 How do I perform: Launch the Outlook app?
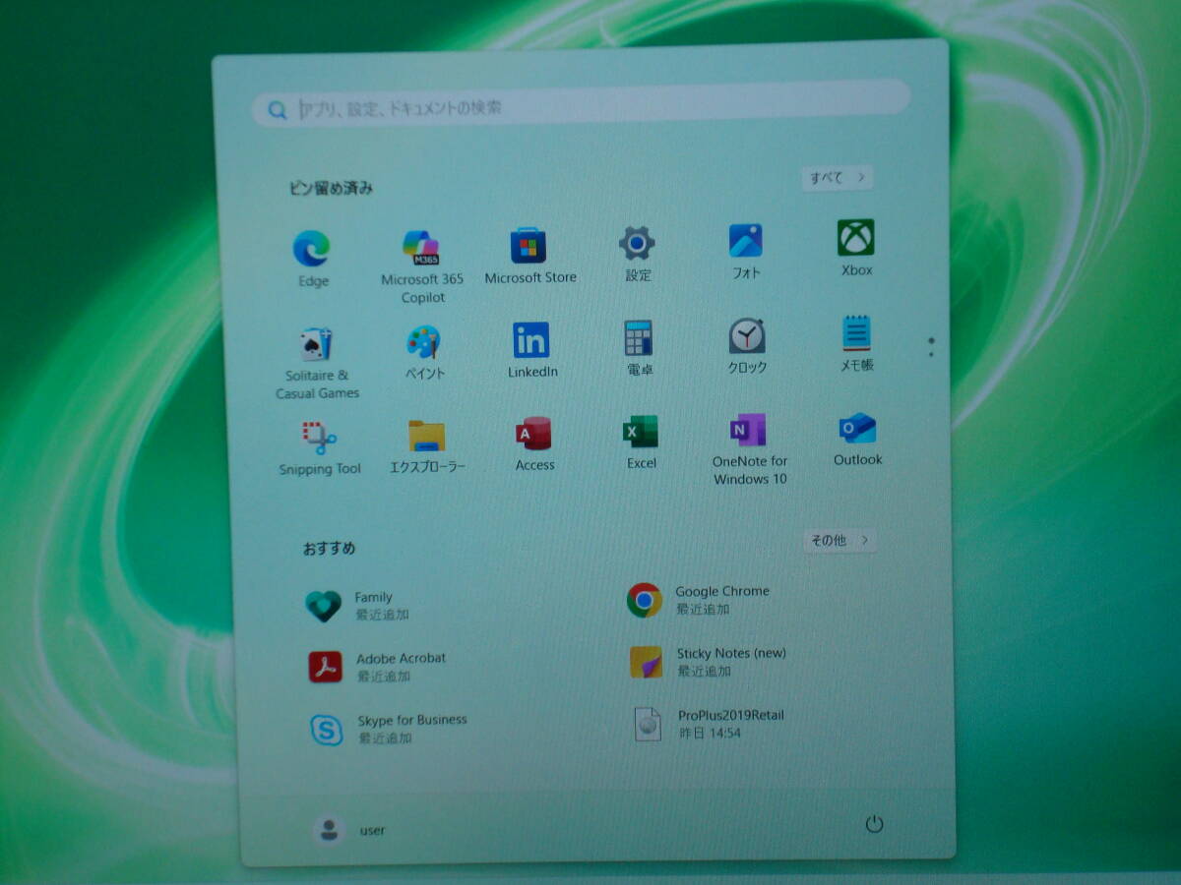tap(857, 428)
